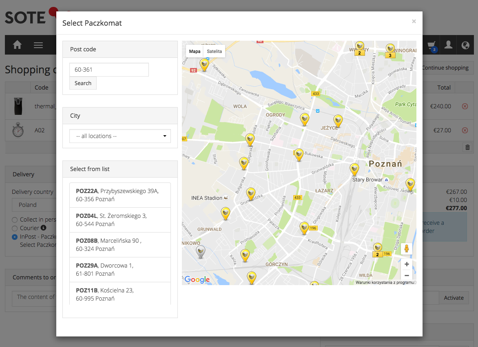
Task: Select the Paczkomat marker on Grunwaldzka street
Action: (250, 193)
